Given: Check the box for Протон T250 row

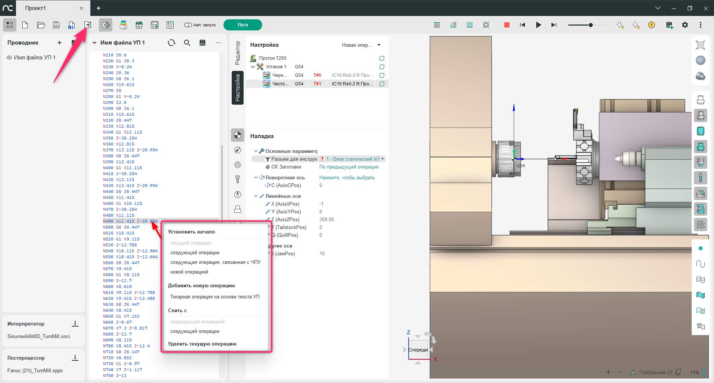Looking at the screenshot, I should click(x=382, y=58).
